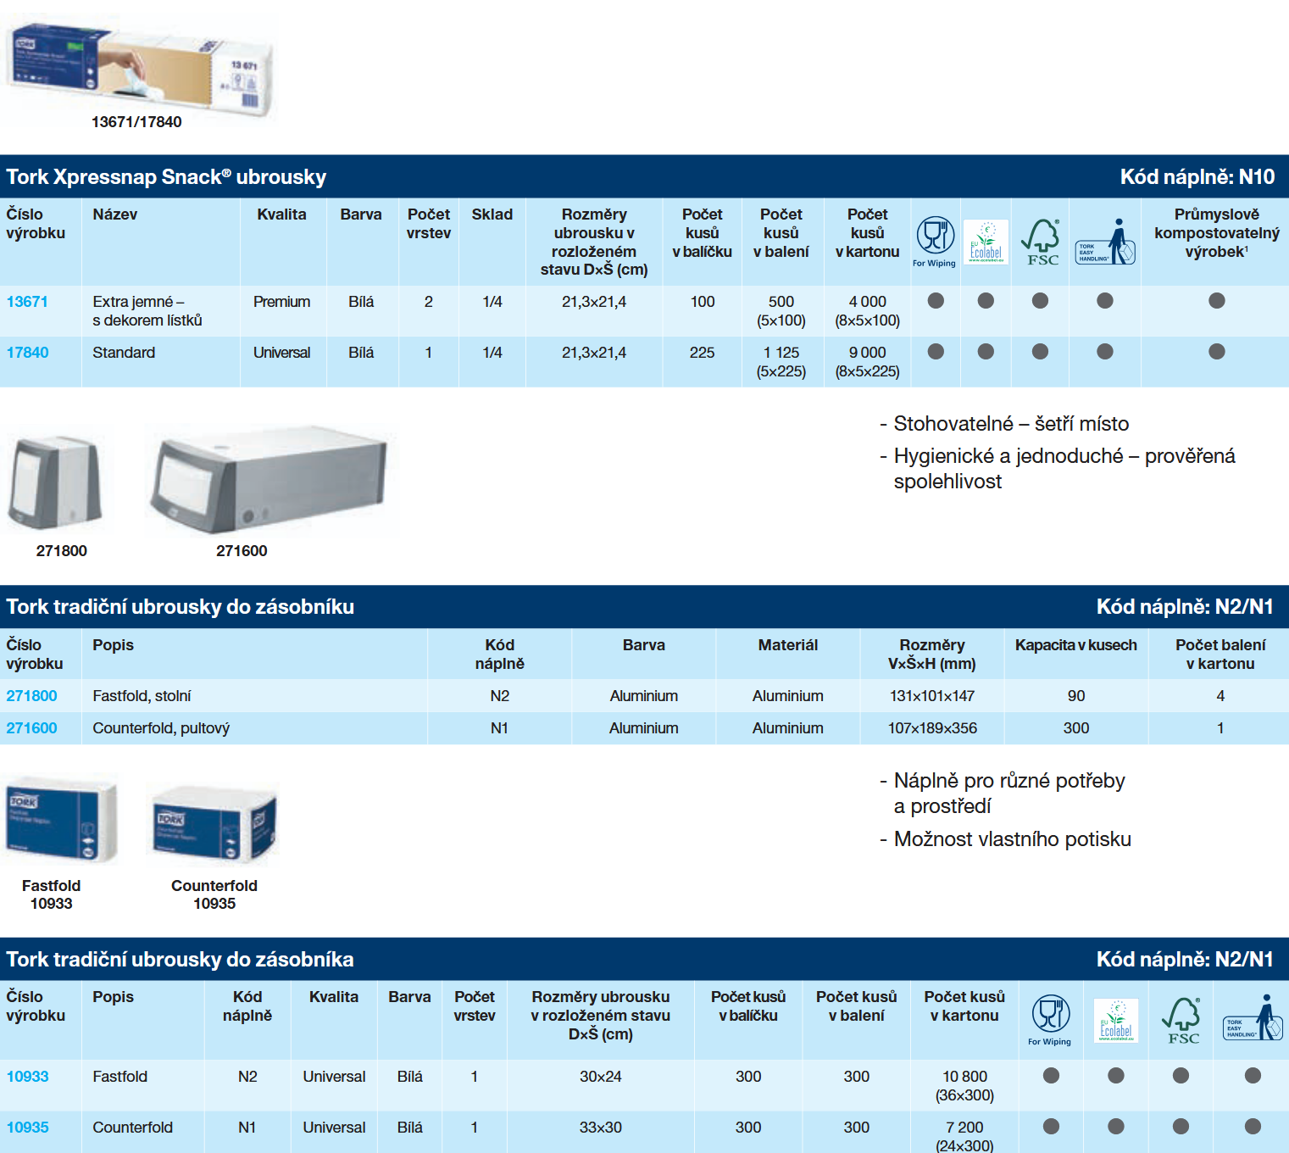Click the 'Fastfold, stolní' description cell
This screenshot has width=1289, height=1153.
coord(142,696)
